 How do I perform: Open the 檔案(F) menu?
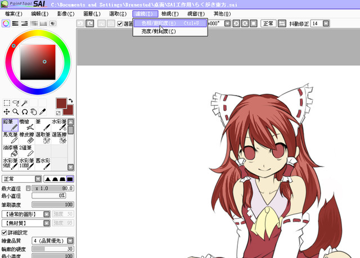[x=13, y=13]
